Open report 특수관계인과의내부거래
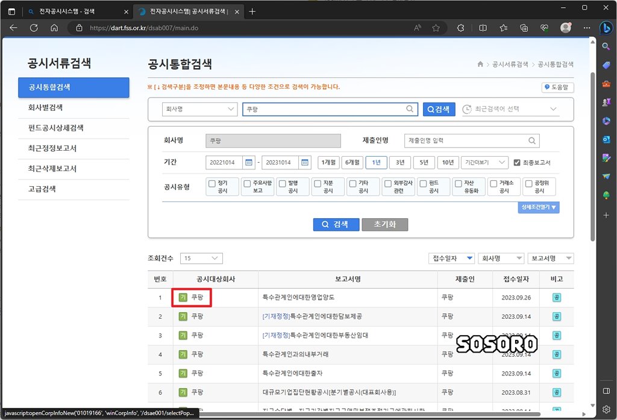 (x=295, y=354)
